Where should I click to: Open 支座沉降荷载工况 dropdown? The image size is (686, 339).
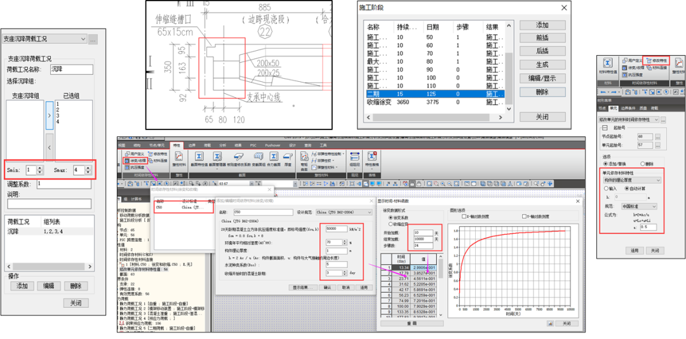coord(44,39)
